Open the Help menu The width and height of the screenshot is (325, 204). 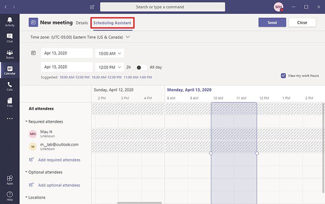click(x=9, y=196)
